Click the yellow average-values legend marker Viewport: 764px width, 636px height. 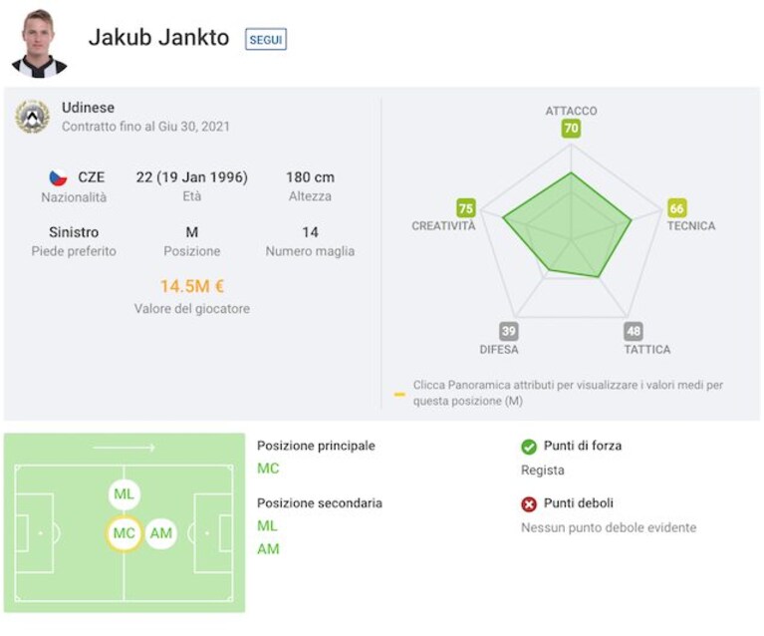[x=399, y=394]
